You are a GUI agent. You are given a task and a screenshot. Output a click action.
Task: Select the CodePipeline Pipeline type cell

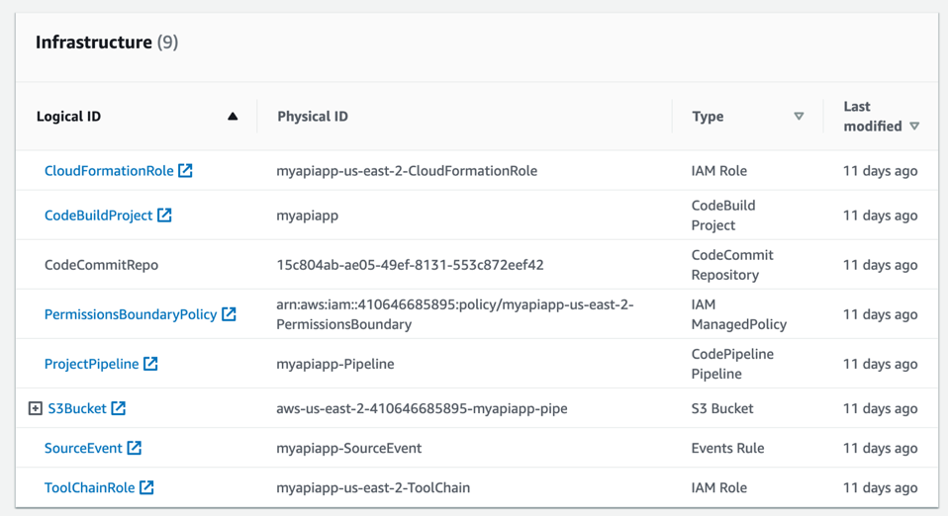[732, 364]
